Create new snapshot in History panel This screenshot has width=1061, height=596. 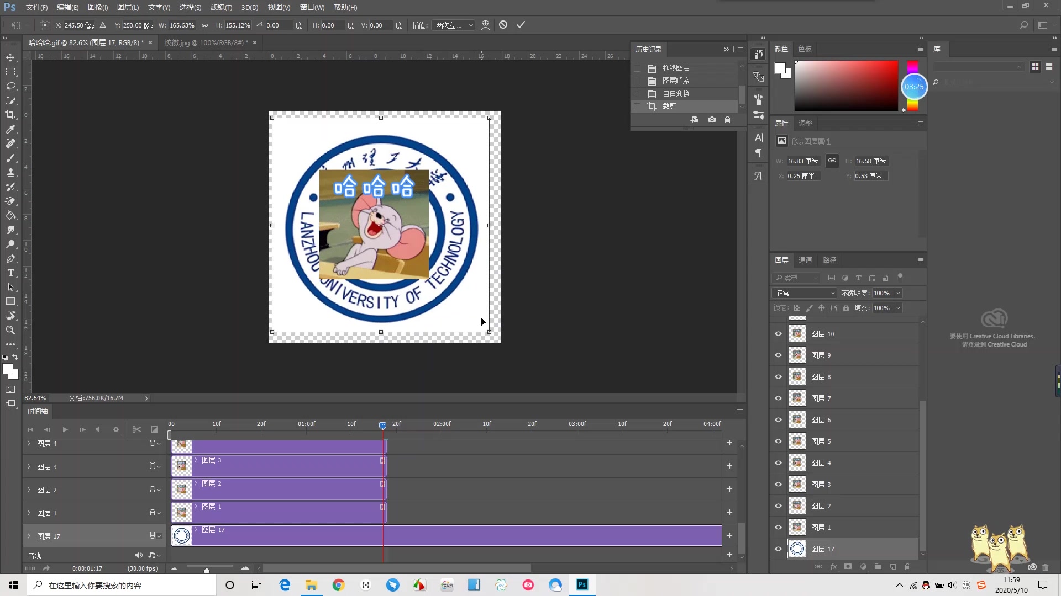click(712, 119)
